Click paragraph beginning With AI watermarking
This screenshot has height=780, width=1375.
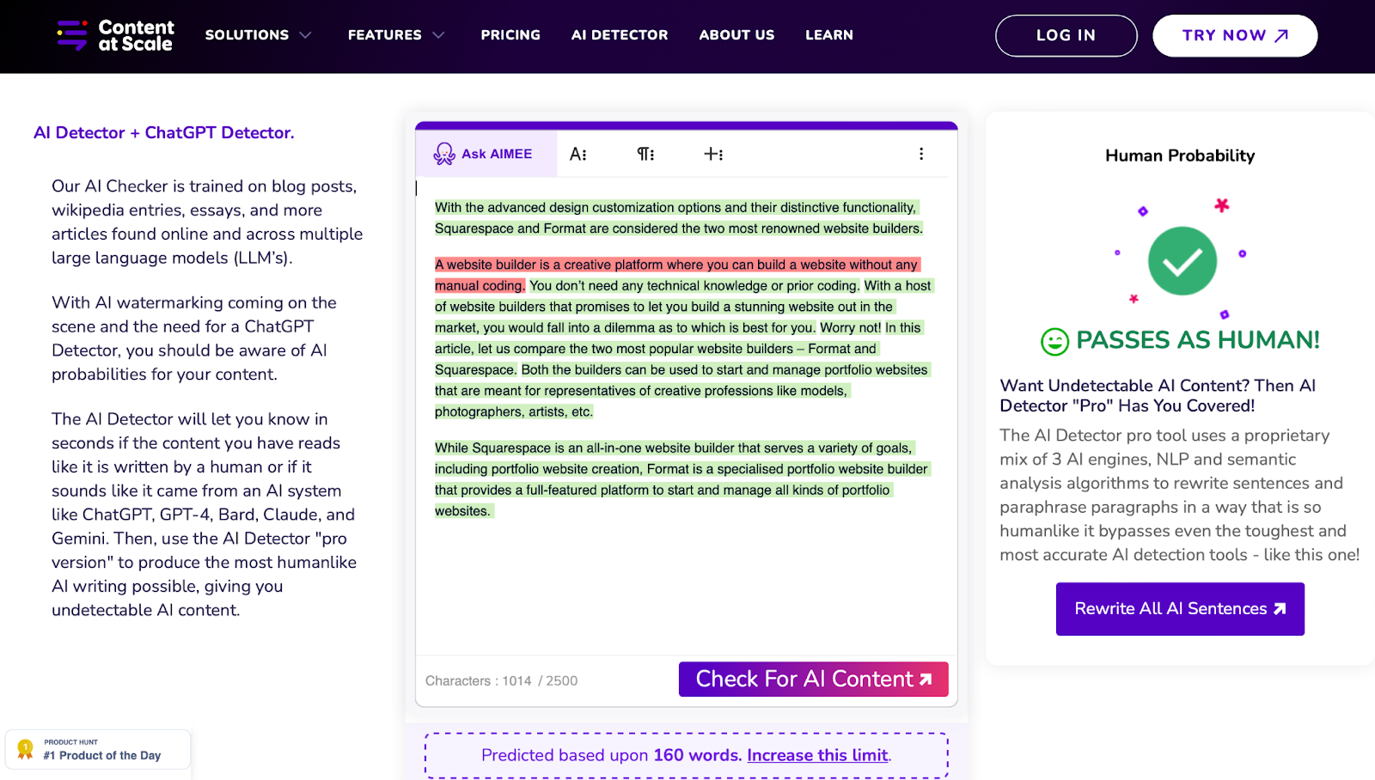194,338
